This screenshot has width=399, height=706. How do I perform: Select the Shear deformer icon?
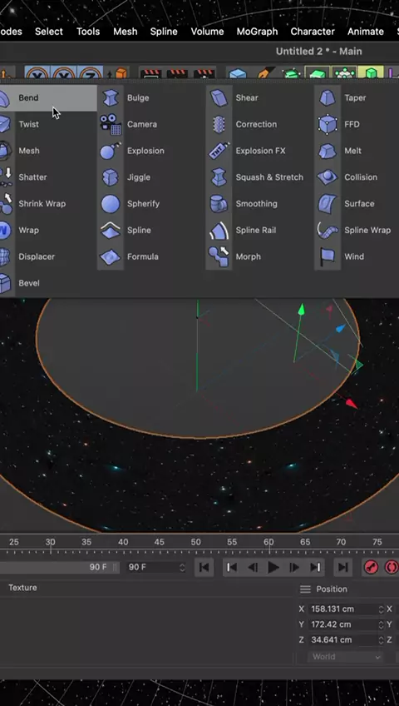(x=219, y=97)
